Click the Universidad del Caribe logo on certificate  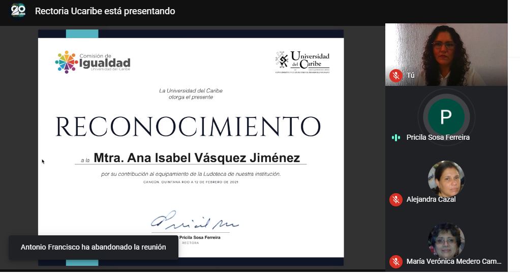tap(302, 63)
